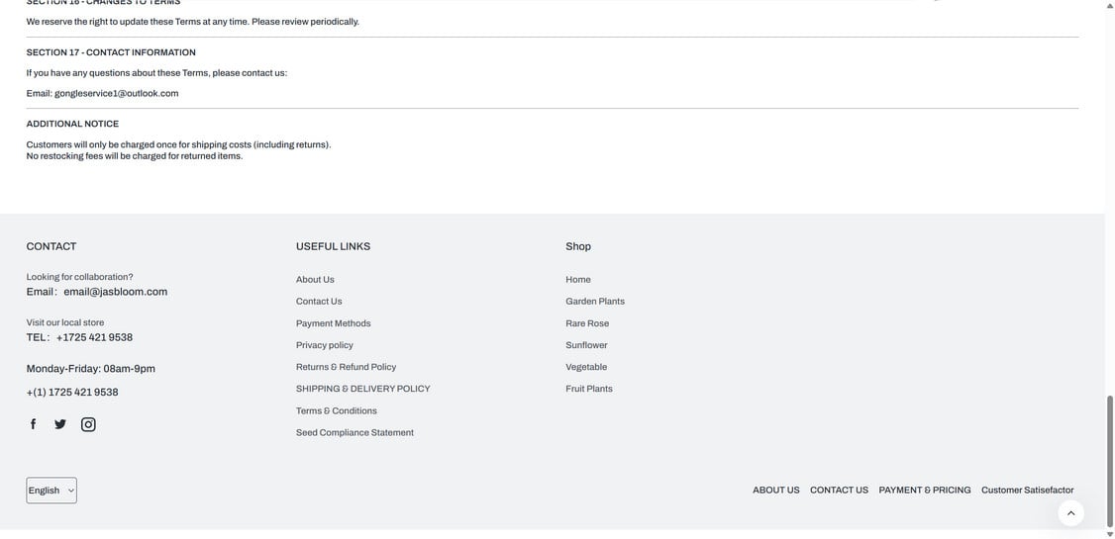Image resolution: width=1115 pixels, height=539 pixels.
Task: Click the USEFUL LINKS footer heading
Action: pyautogui.click(x=333, y=246)
